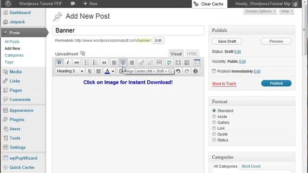Open the editor help icon
This screenshot has width=308, height=173.
tap(195, 71)
